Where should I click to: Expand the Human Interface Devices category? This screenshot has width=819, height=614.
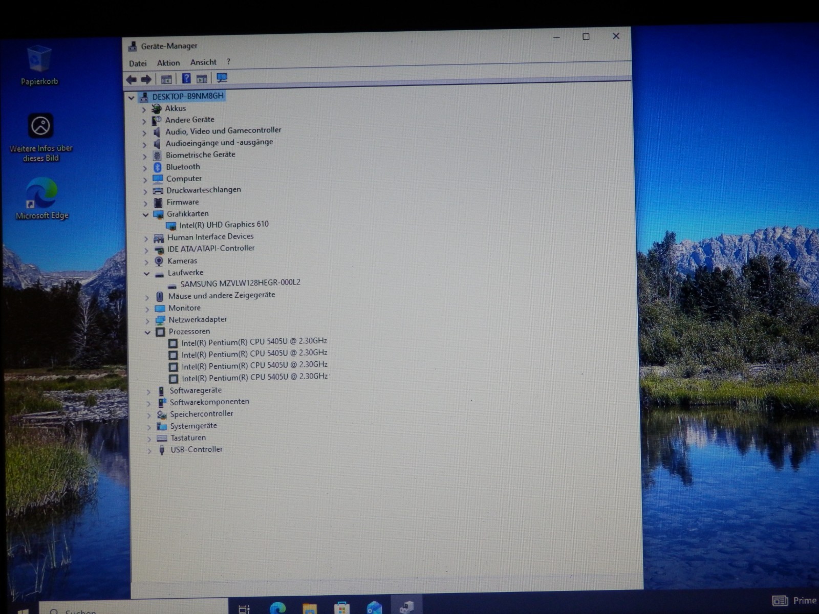[146, 238]
